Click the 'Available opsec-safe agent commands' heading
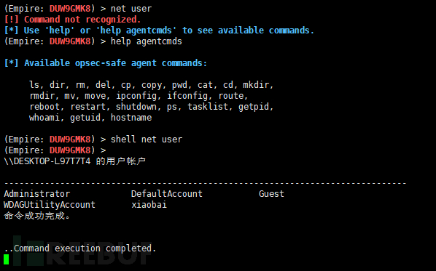Screen dimensions: 436x271 click(115, 63)
